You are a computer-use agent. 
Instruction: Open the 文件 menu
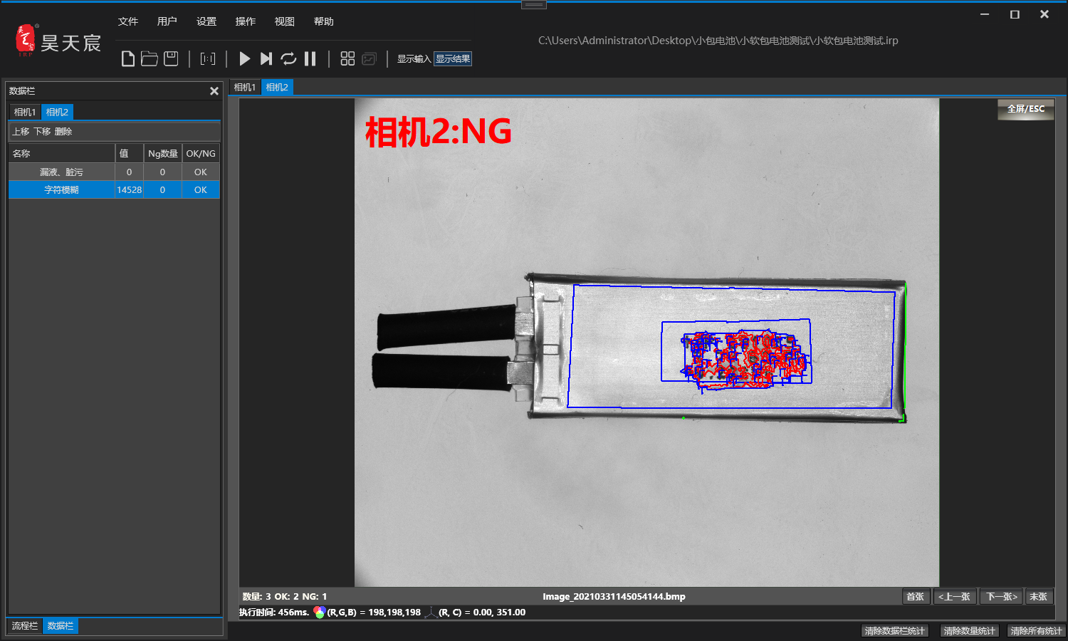click(128, 21)
